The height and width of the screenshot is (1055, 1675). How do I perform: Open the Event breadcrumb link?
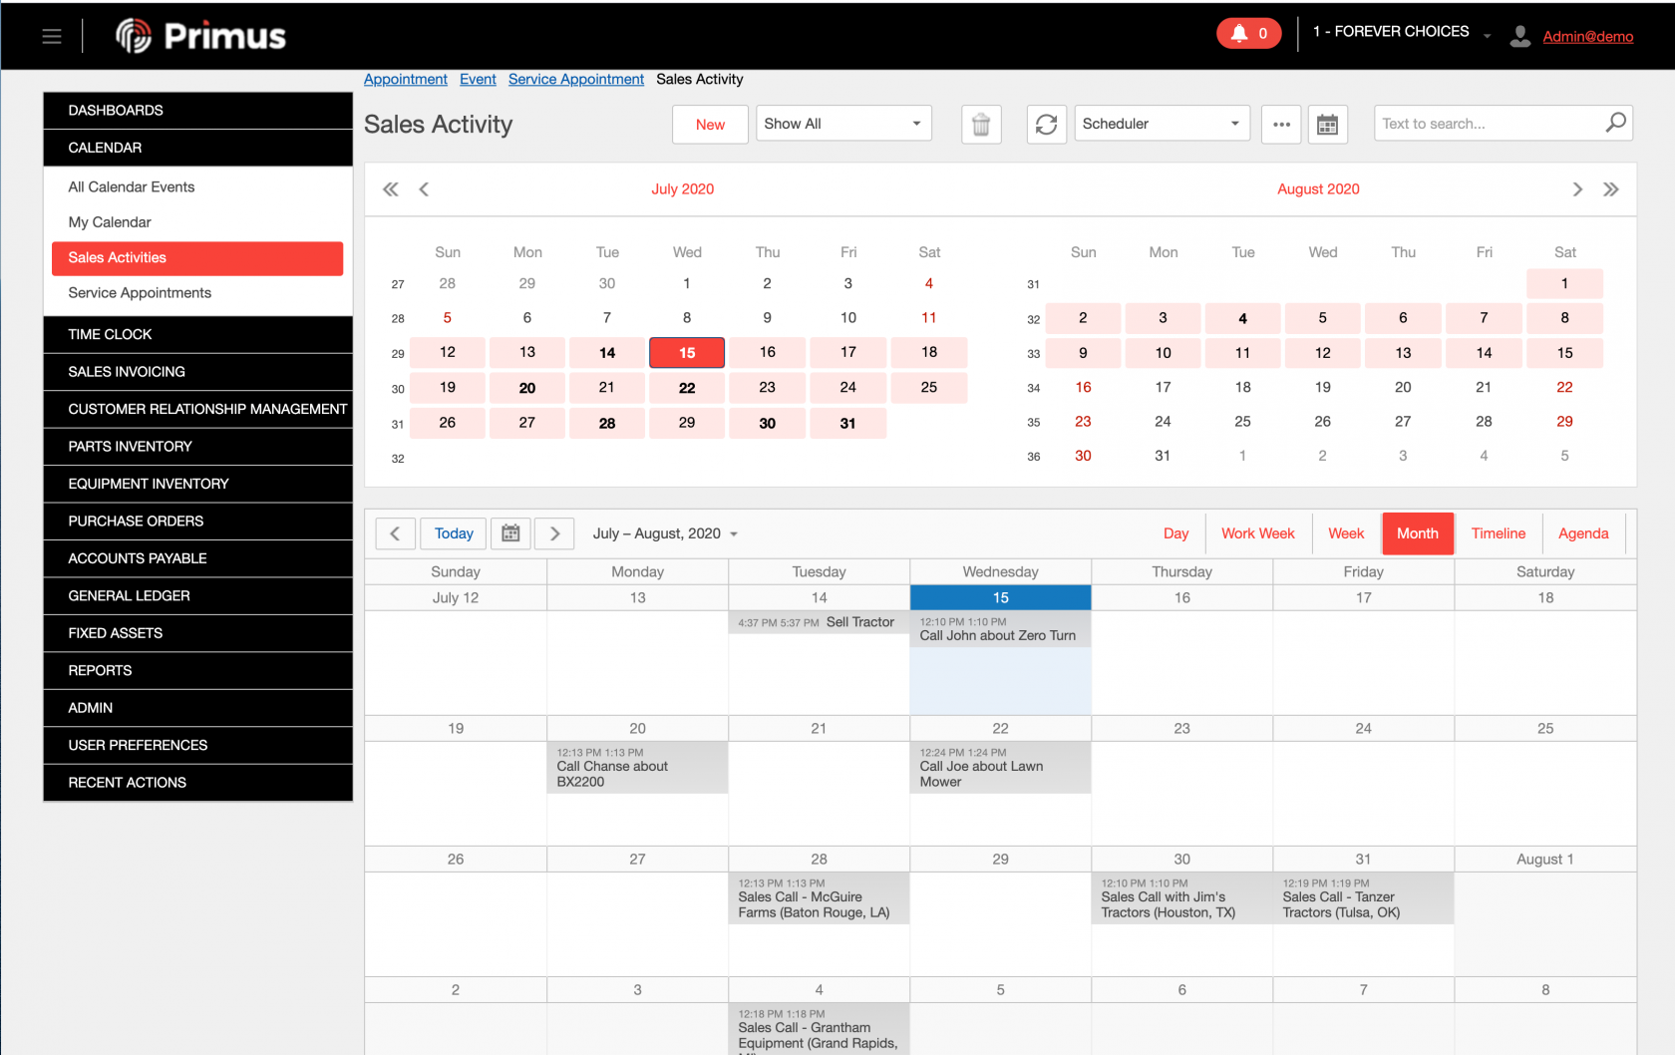point(478,79)
